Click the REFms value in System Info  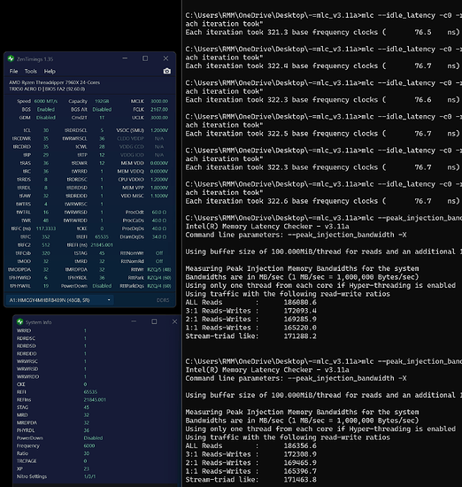pyautogui.click(x=95, y=399)
